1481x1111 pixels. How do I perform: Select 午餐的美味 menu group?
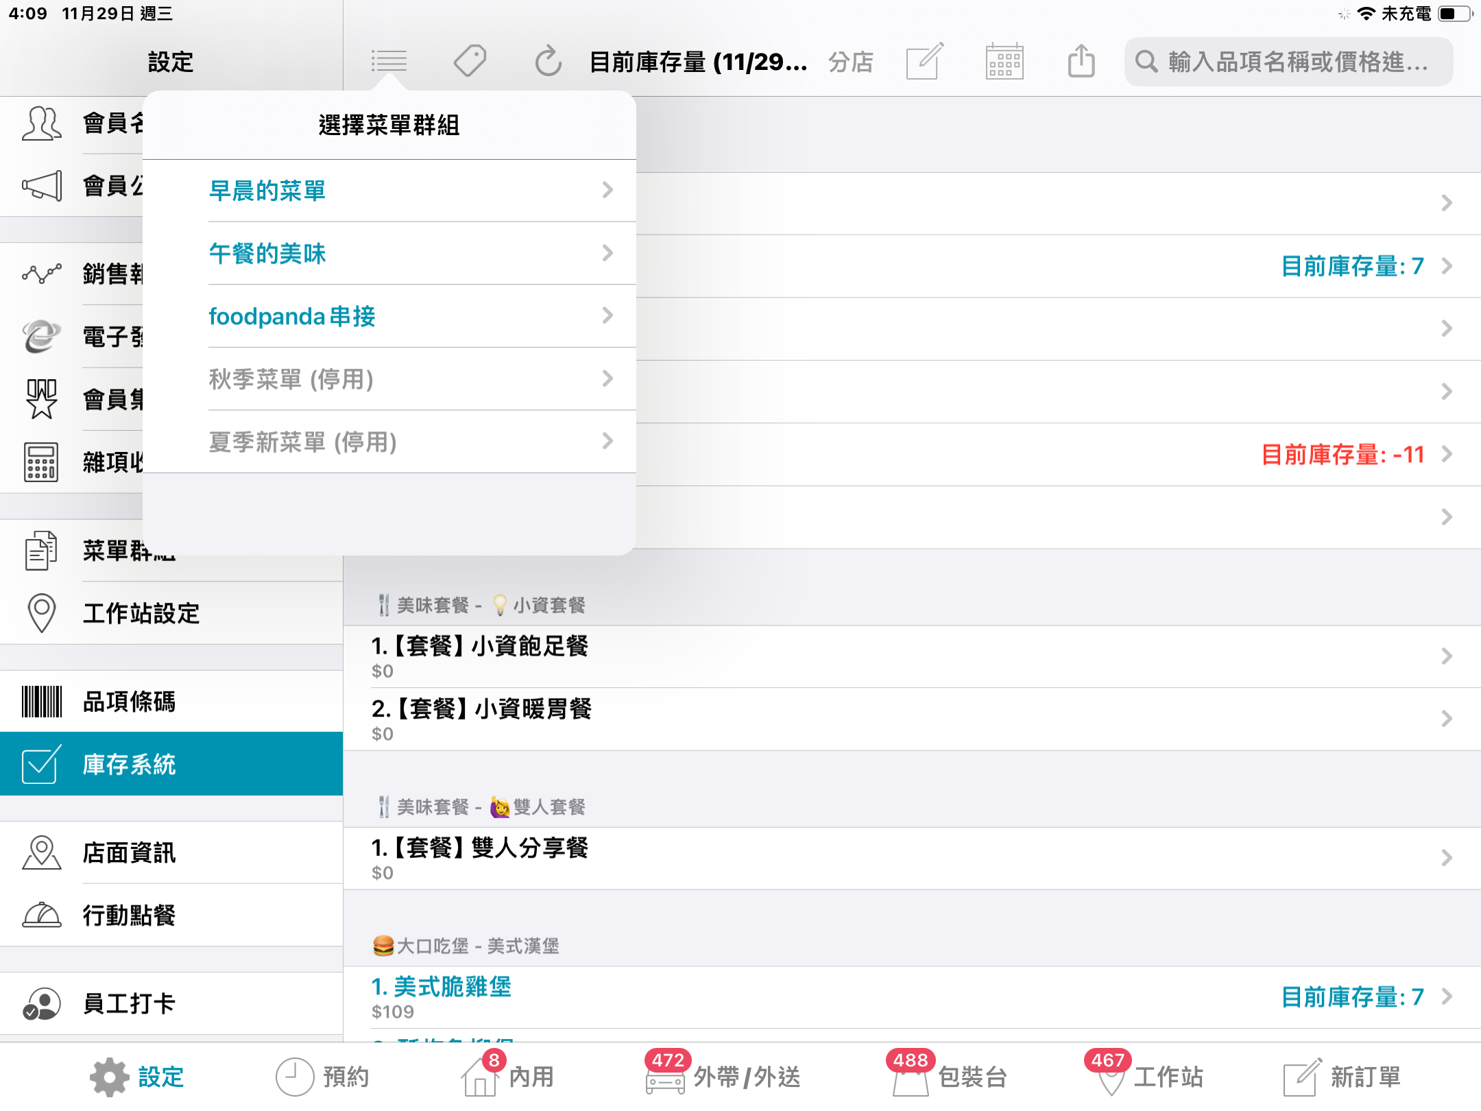click(389, 253)
